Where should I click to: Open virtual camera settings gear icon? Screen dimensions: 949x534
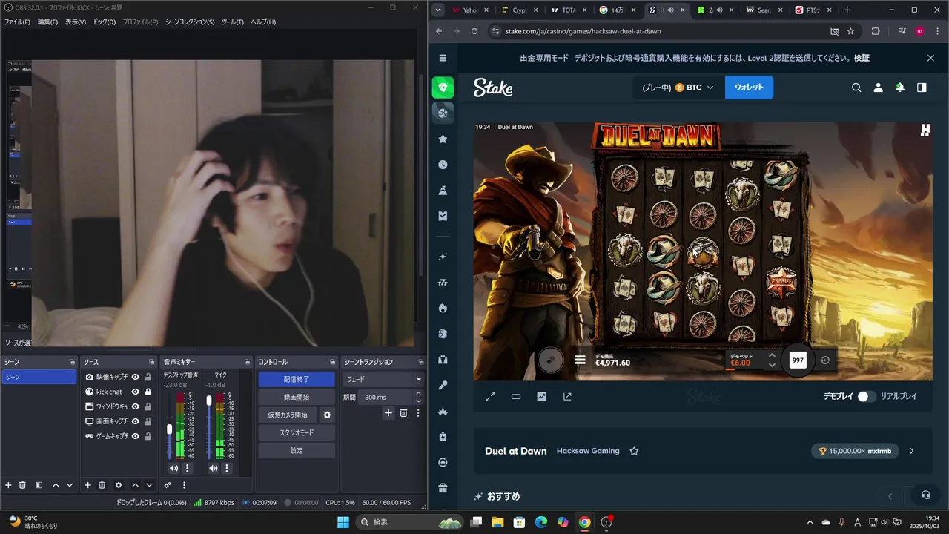tap(327, 415)
